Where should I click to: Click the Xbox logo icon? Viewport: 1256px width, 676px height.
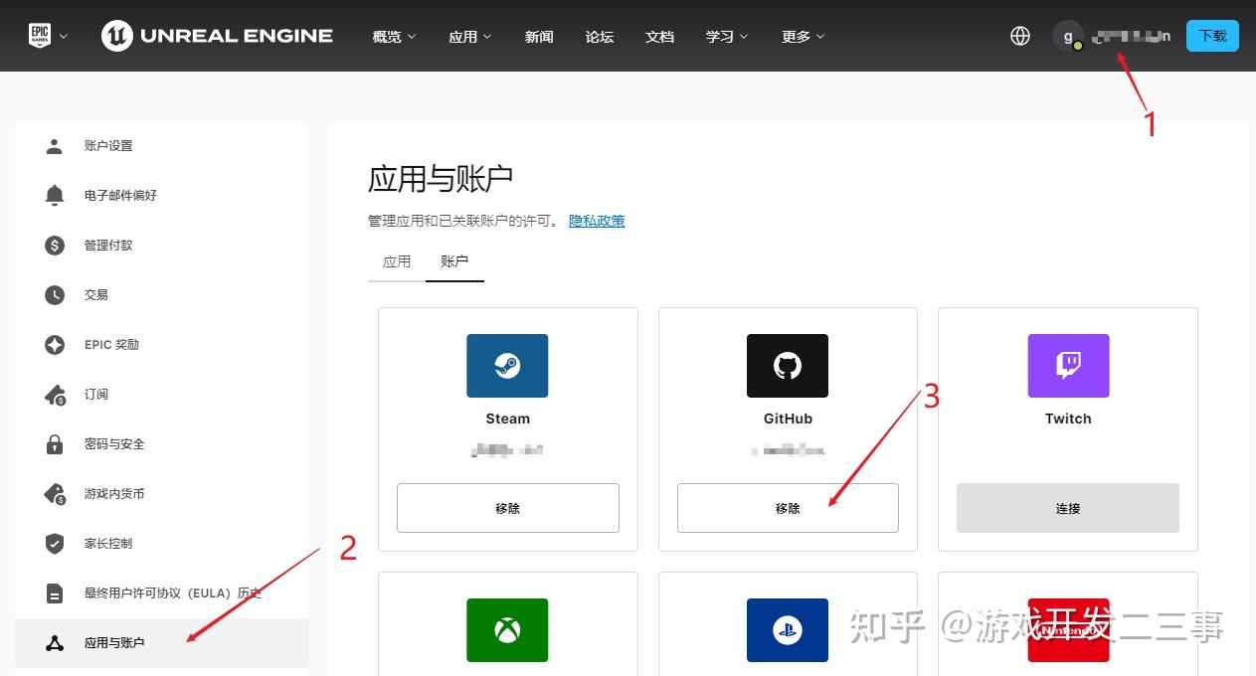[x=507, y=630]
